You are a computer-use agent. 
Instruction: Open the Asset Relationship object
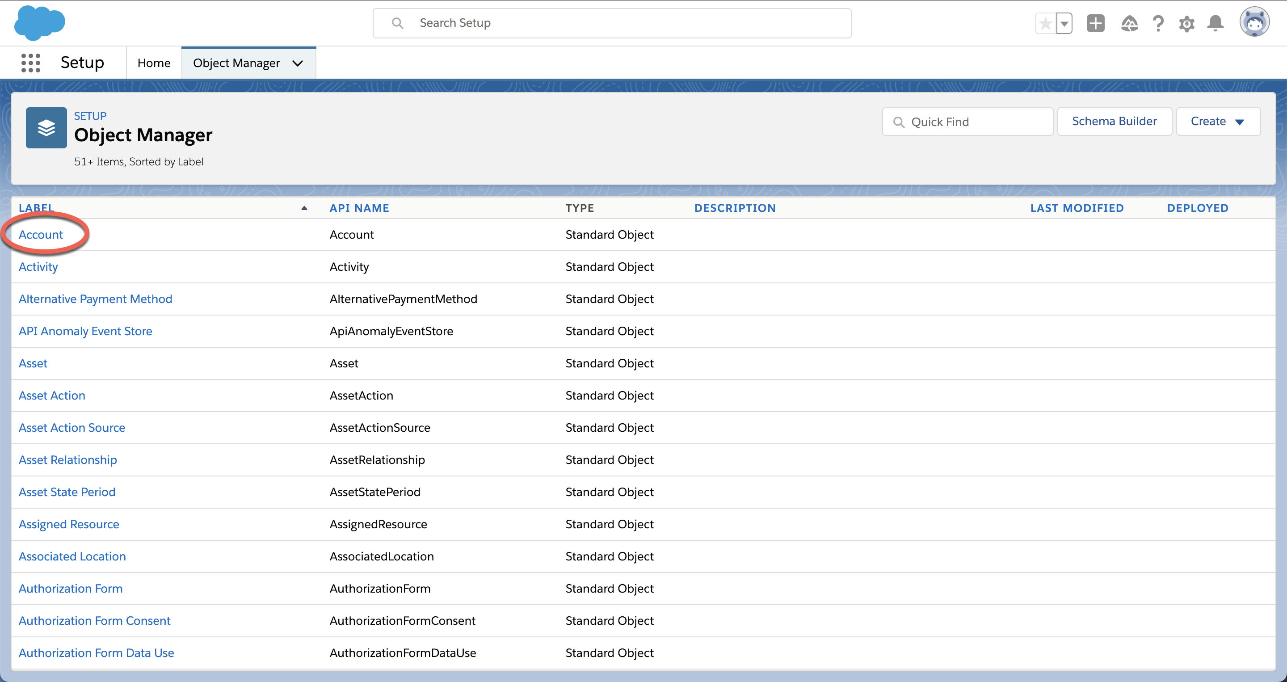pos(68,460)
